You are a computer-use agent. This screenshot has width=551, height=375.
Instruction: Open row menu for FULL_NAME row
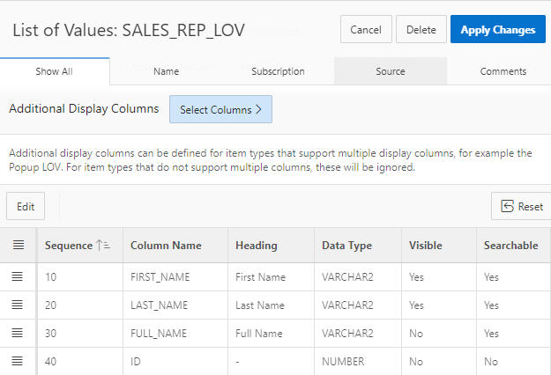point(18,333)
